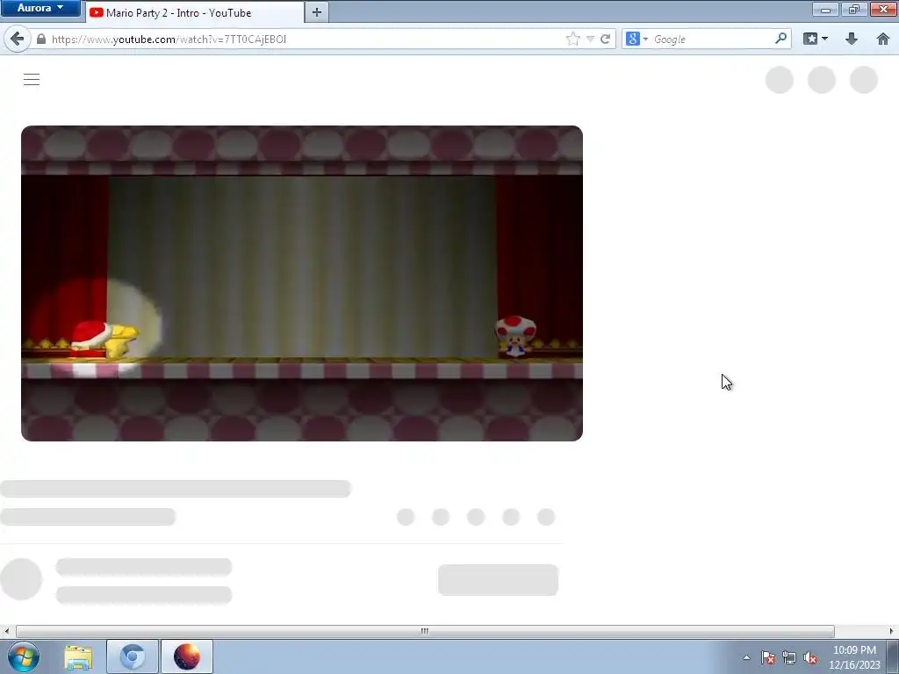Click the Mario Party 2 video player
The width and height of the screenshot is (899, 674).
point(302,283)
